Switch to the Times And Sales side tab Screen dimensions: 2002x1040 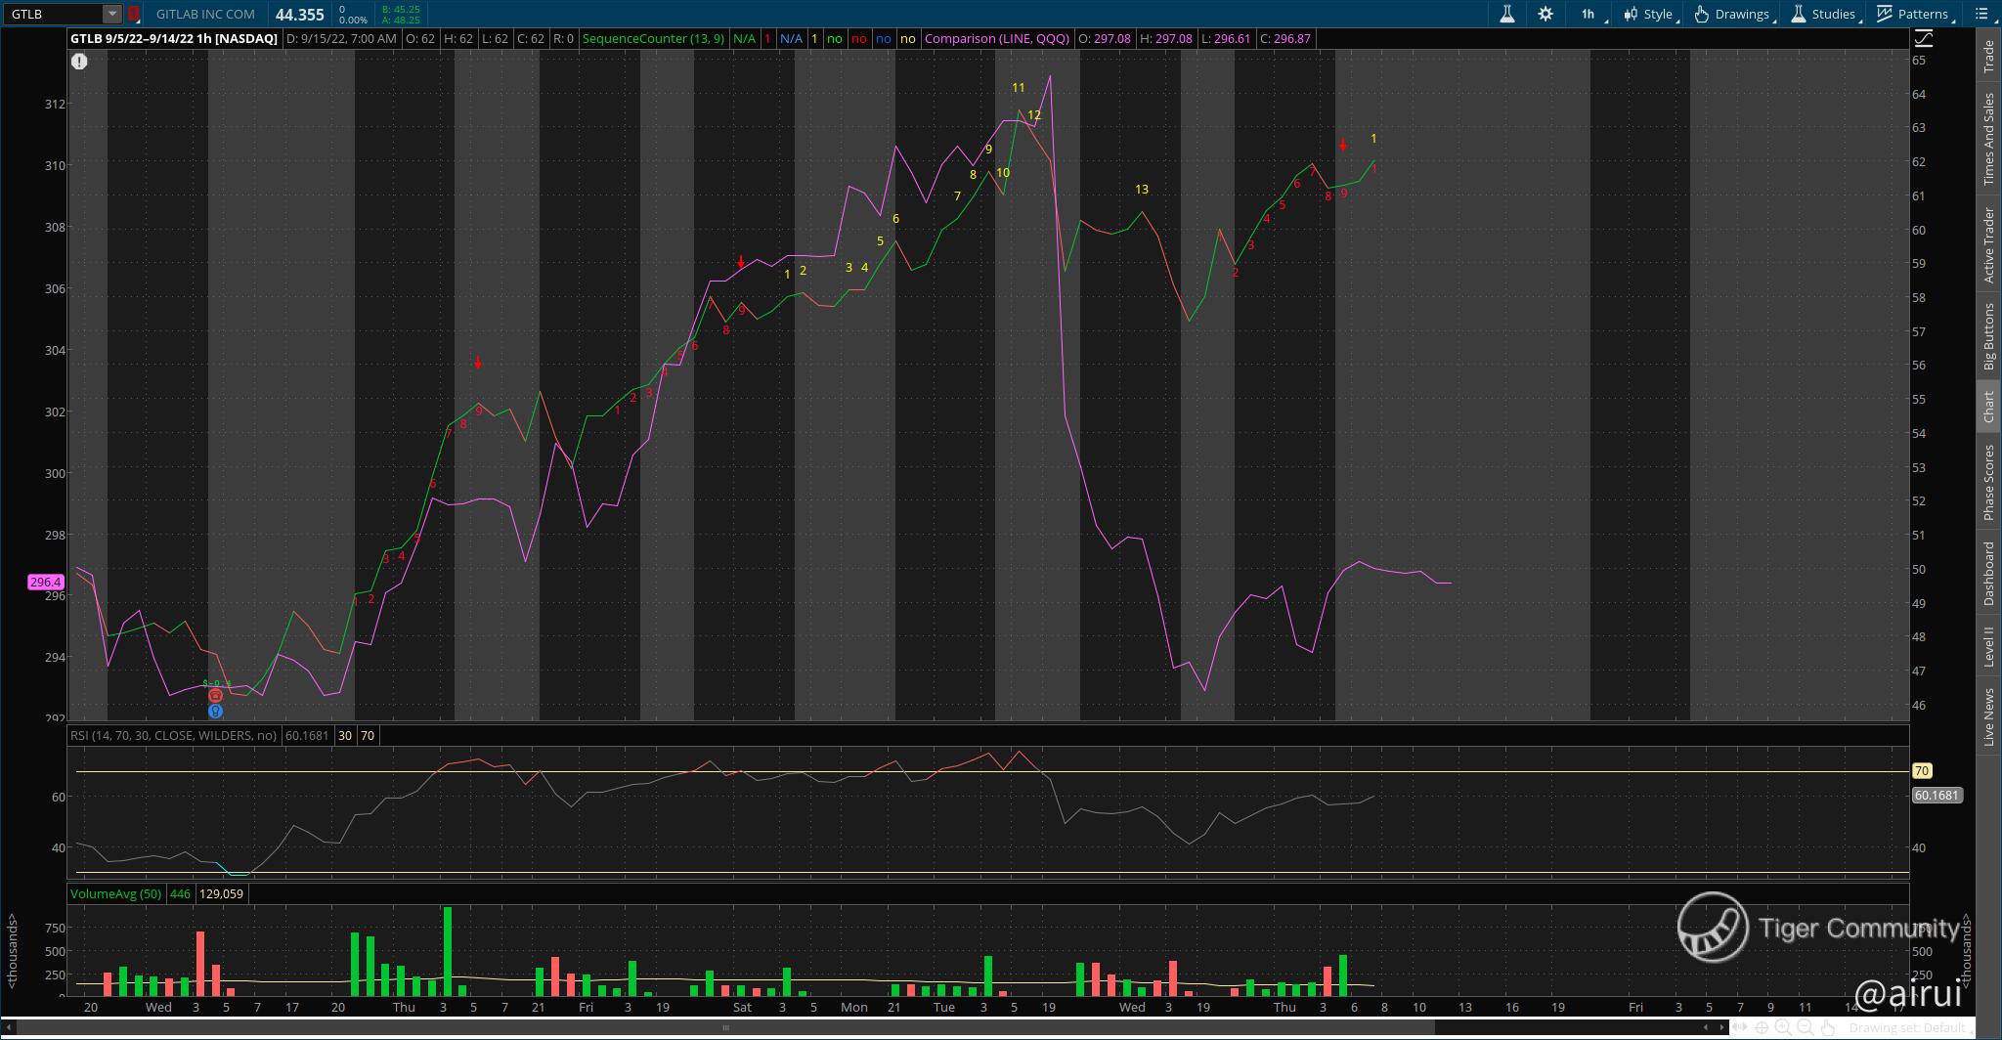1988,139
